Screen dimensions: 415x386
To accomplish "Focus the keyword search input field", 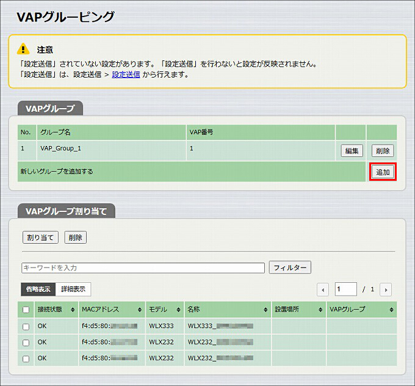I will point(143,268).
